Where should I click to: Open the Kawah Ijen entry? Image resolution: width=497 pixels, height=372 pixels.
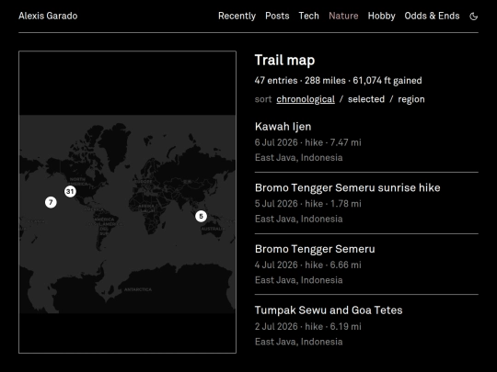click(283, 127)
